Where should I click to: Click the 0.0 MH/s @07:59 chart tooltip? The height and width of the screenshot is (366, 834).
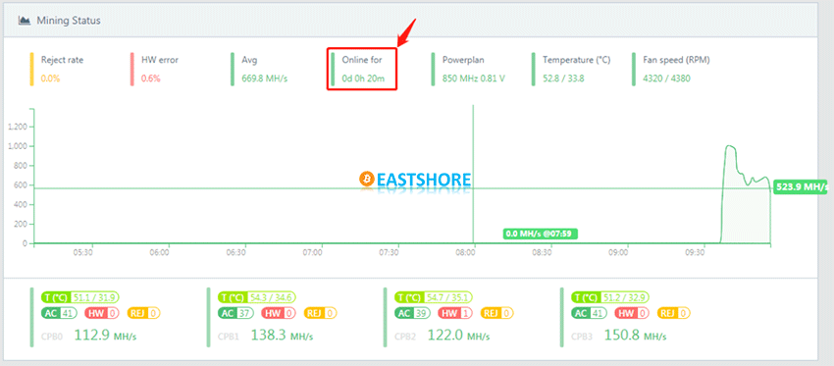(541, 234)
